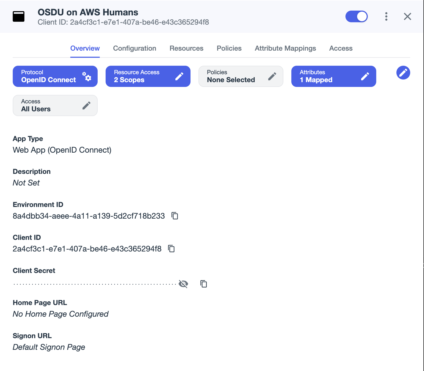Click the Client ID line in the header
This screenshot has width=424, height=371.
pyautogui.click(x=123, y=22)
